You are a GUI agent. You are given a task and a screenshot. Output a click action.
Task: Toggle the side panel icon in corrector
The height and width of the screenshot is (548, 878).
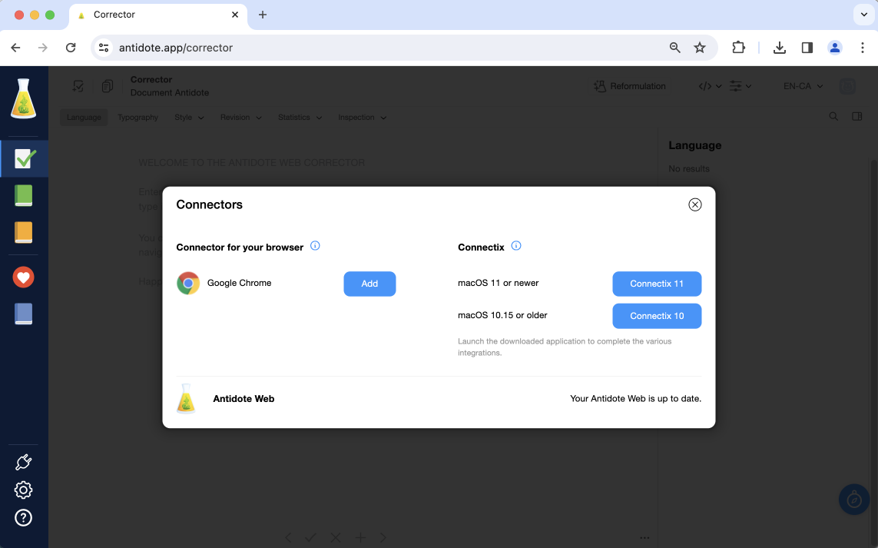(x=856, y=117)
